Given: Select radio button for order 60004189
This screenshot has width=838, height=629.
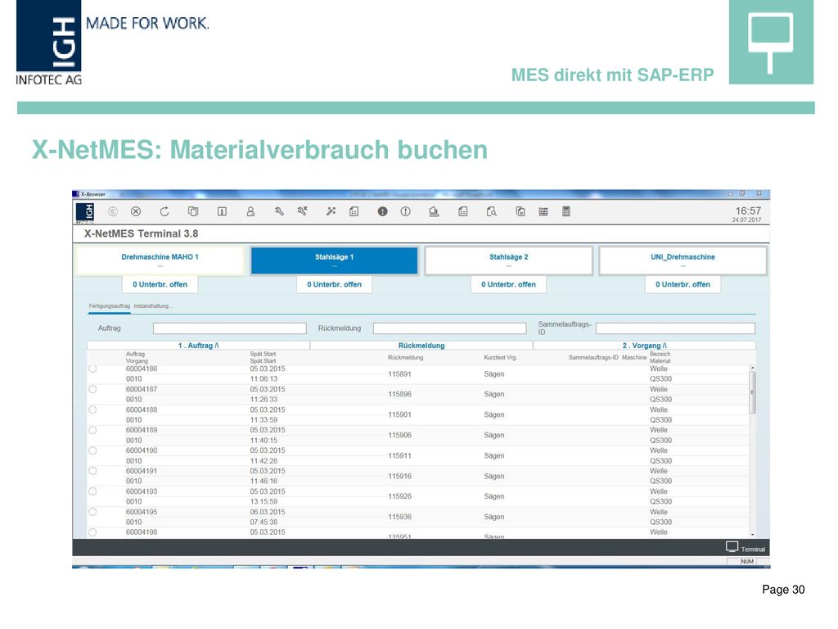Looking at the screenshot, I should coord(92,430).
